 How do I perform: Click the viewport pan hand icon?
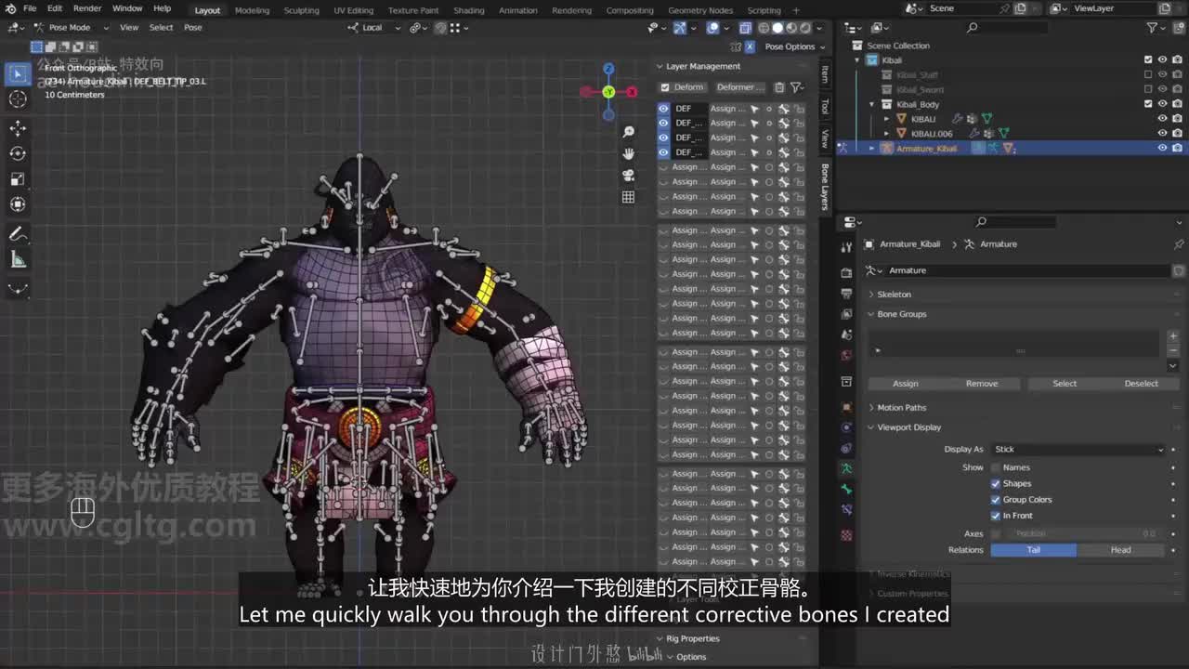[x=628, y=154]
